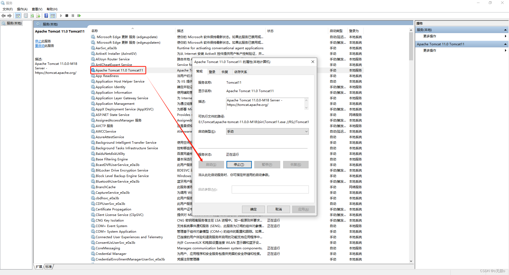This screenshot has height=275, width=509.
Task: Click gear icon next to Certificate Propagation
Action: [93, 209]
